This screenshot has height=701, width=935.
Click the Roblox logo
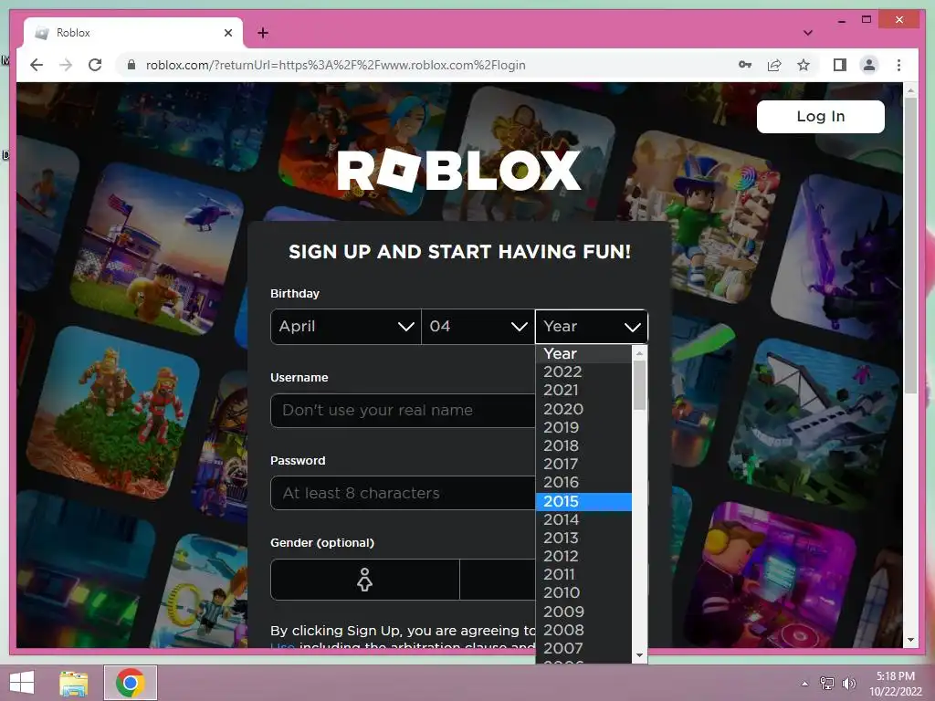(x=458, y=171)
